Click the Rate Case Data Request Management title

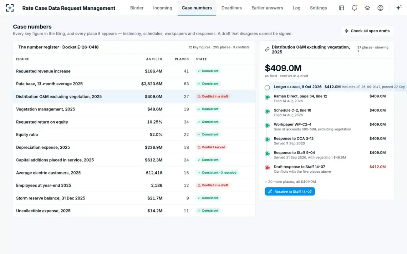[69, 8]
